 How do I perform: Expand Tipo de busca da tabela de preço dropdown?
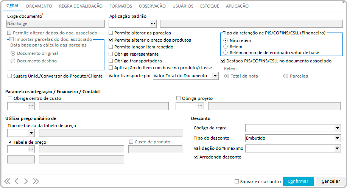tap(31, 133)
